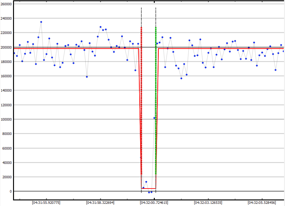Click the 100000 label on the Y axis
This screenshot has height=206, width=285.
point(7,119)
